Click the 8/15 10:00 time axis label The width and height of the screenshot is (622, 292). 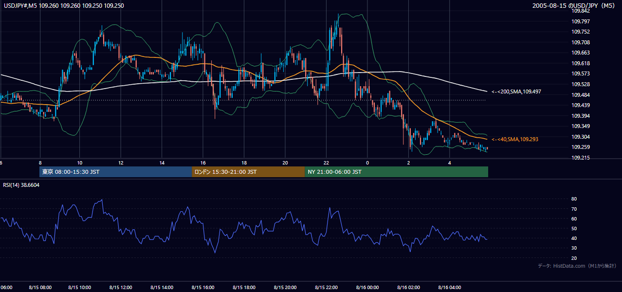(x=81, y=287)
